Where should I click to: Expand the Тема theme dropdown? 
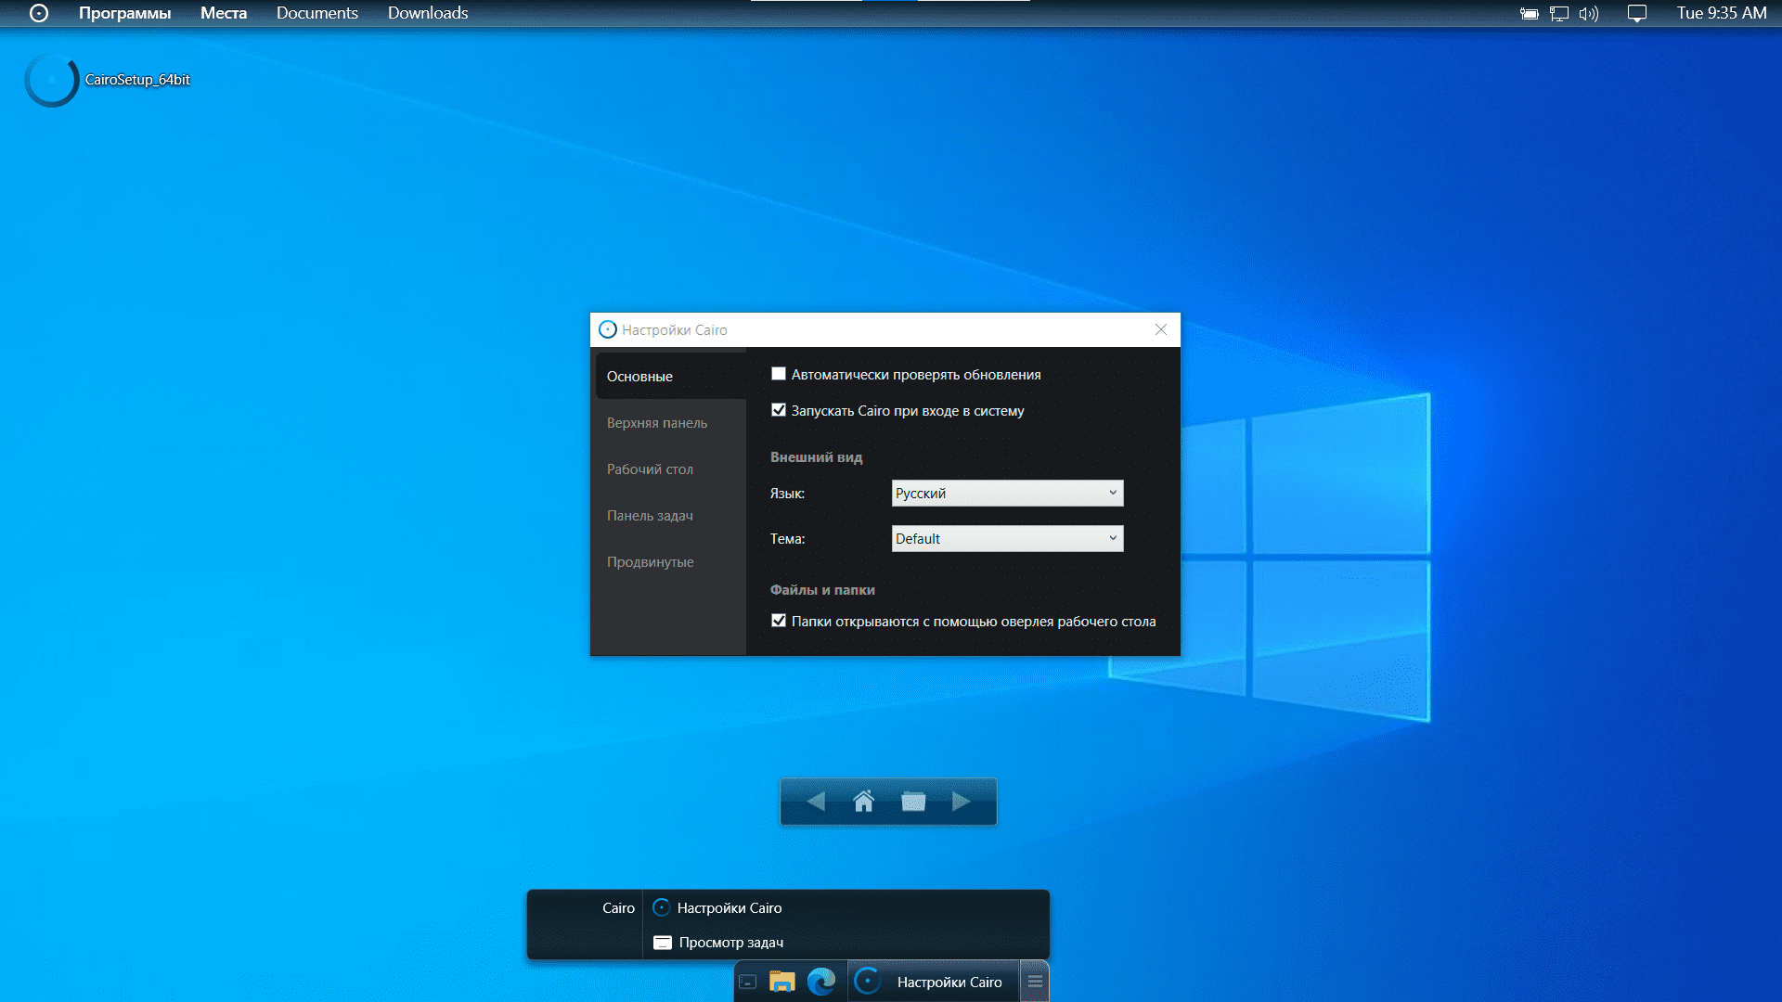click(x=1007, y=539)
